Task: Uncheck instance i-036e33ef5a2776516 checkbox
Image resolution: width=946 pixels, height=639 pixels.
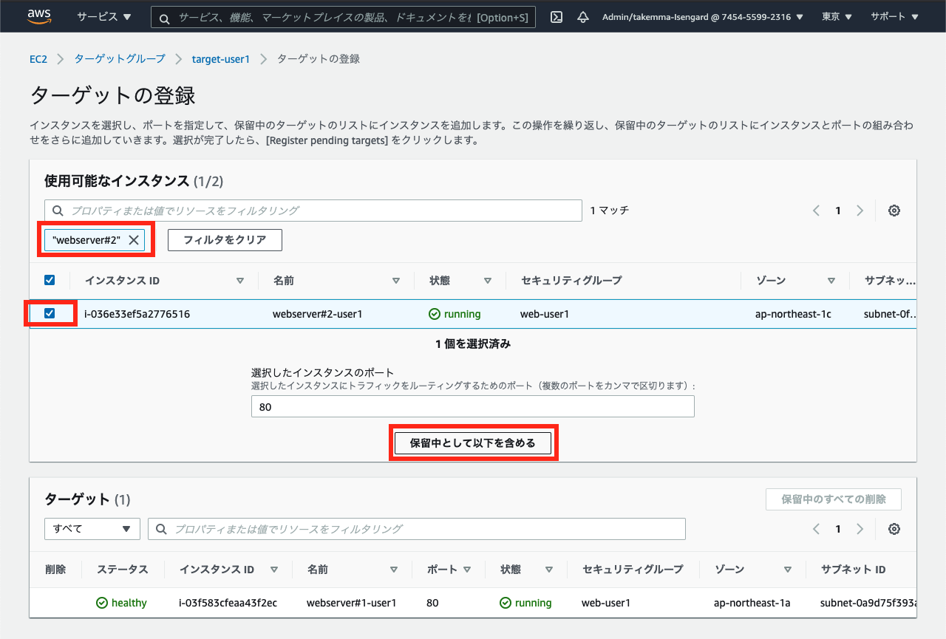Action: coord(50,313)
